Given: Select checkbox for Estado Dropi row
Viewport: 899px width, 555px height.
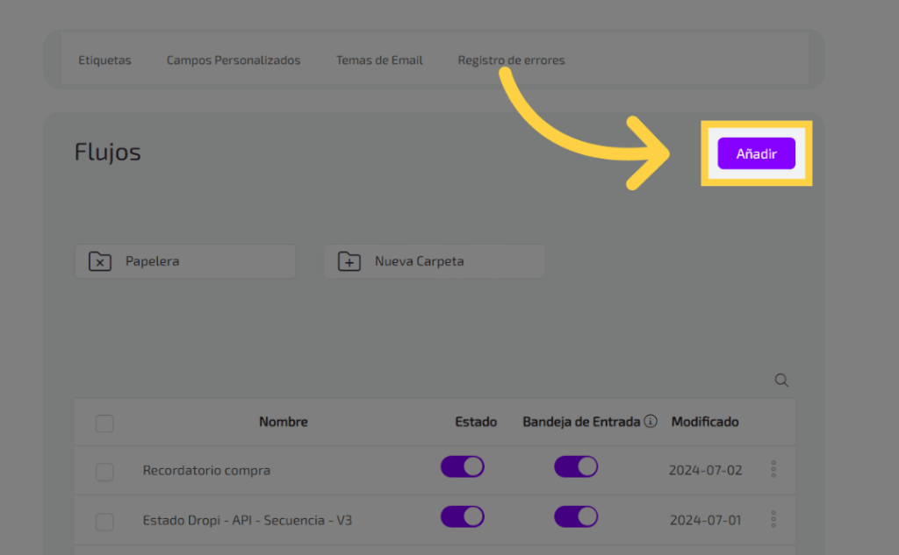Looking at the screenshot, I should [x=104, y=523].
